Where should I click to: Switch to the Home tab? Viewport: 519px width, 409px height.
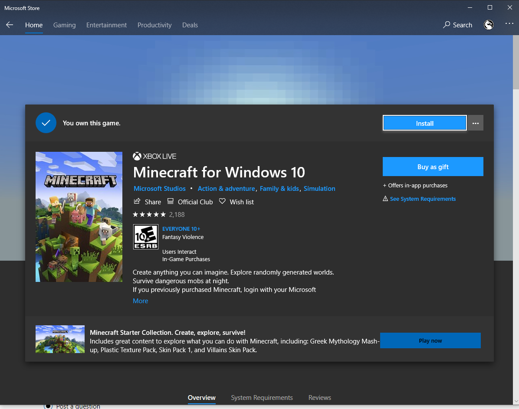34,25
